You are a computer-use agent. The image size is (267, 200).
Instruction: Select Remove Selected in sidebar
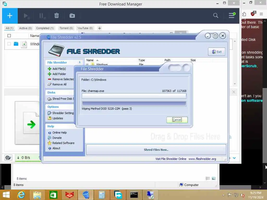(x=61, y=79)
